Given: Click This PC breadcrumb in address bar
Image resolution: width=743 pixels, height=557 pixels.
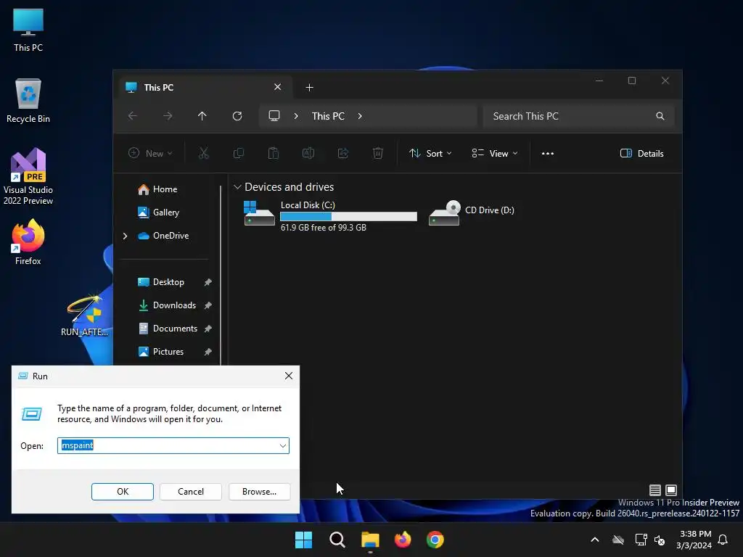Looking at the screenshot, I should pyautogui.click(x=328, y=116).
